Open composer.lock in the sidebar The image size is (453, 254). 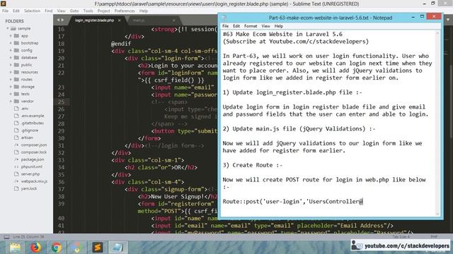pyautogui.click(x=34, y=152)
